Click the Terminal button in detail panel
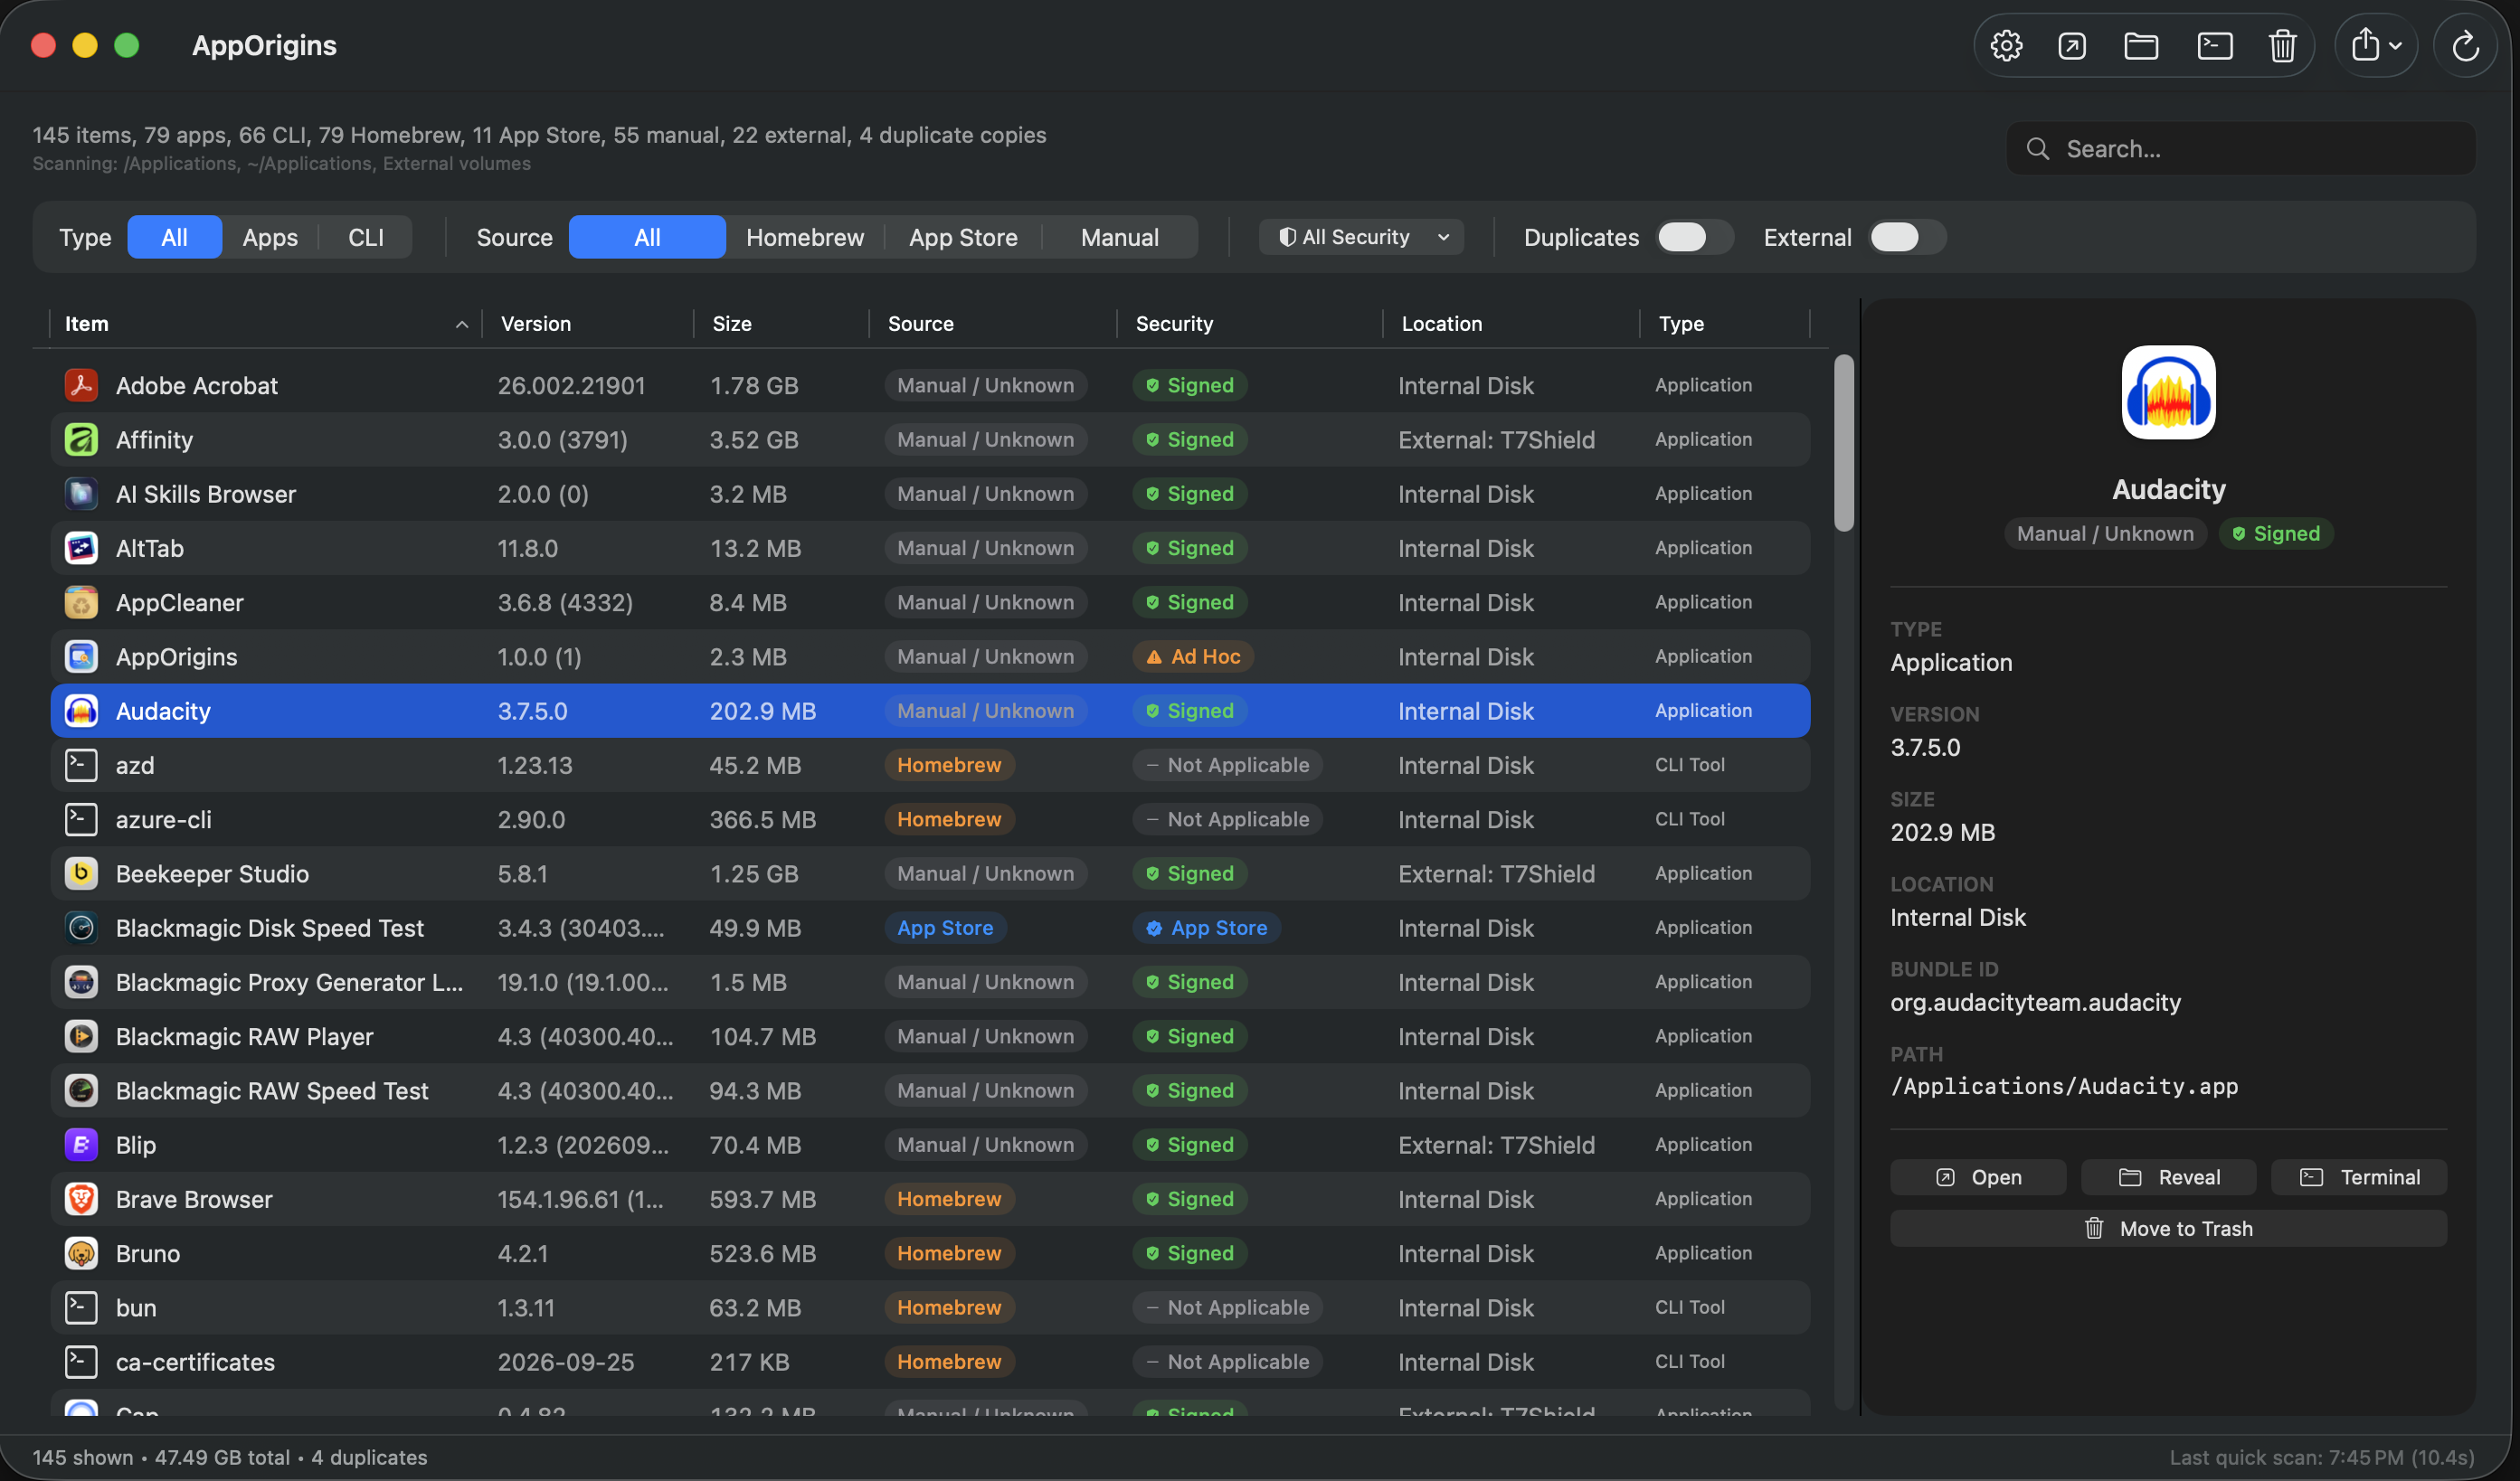2520x1481 pixels. click(x=2359, y=1177)
